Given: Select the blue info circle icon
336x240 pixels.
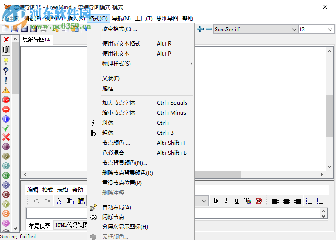Looking at the screenshot, I should 6,119.
